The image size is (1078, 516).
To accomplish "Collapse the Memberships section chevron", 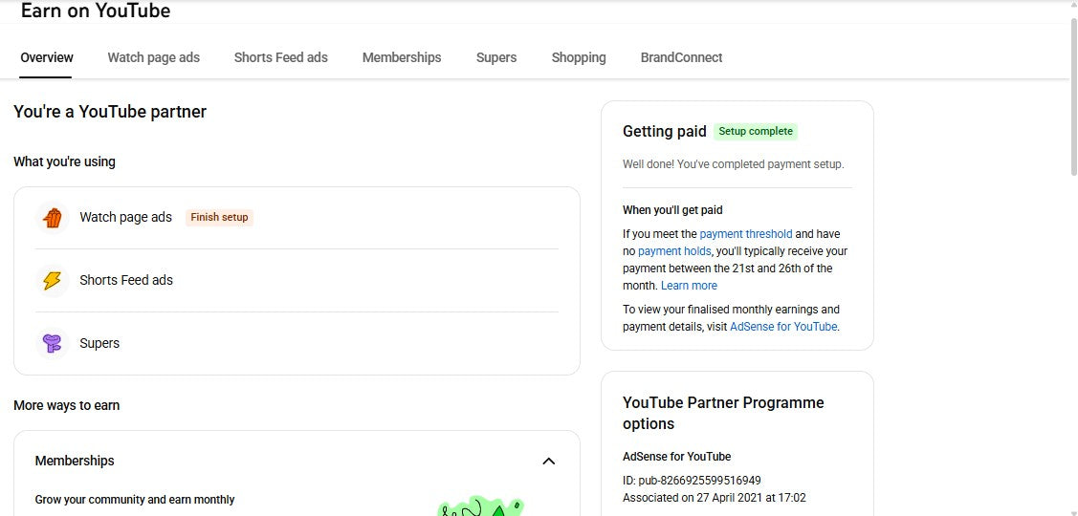I will point(548,461).
